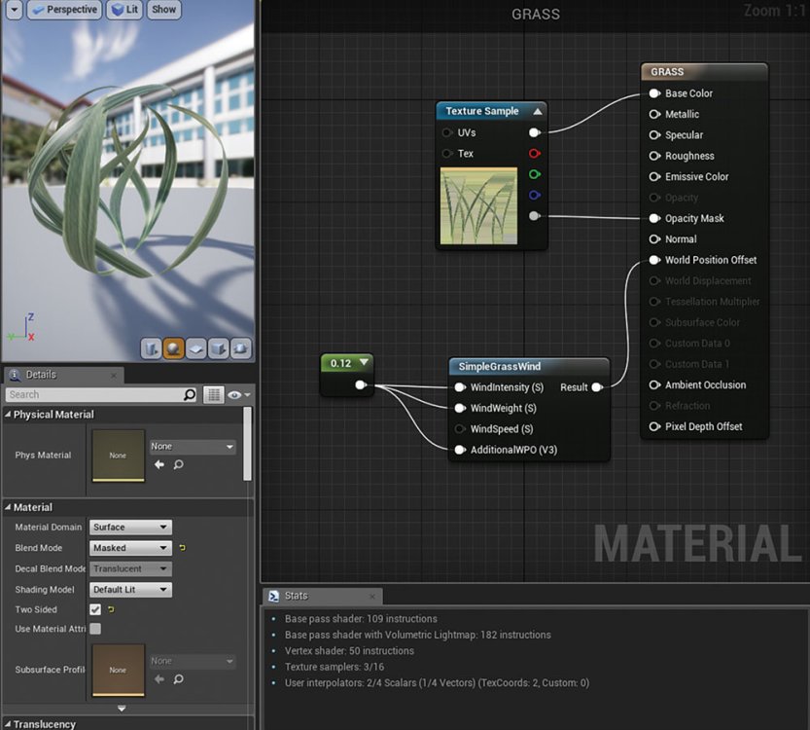Screen dimensions: 810x730
Task: Click the grass texture preview thumbnail
Action: 478,205
